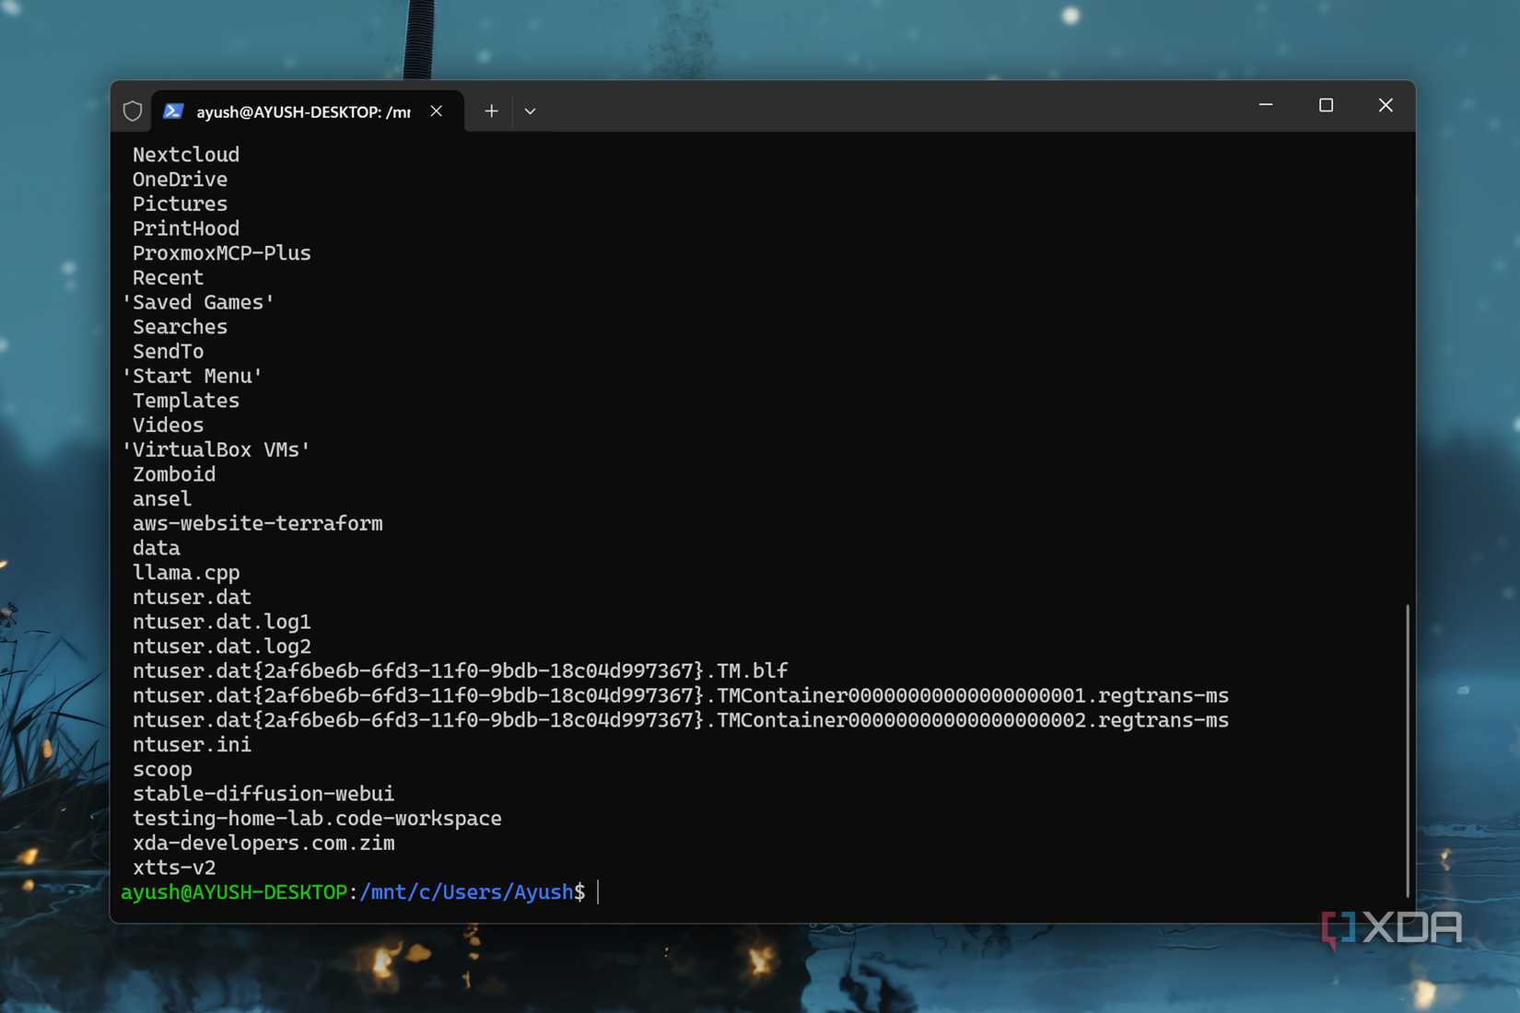Open a new tab with plus button

tap(492, 111)
